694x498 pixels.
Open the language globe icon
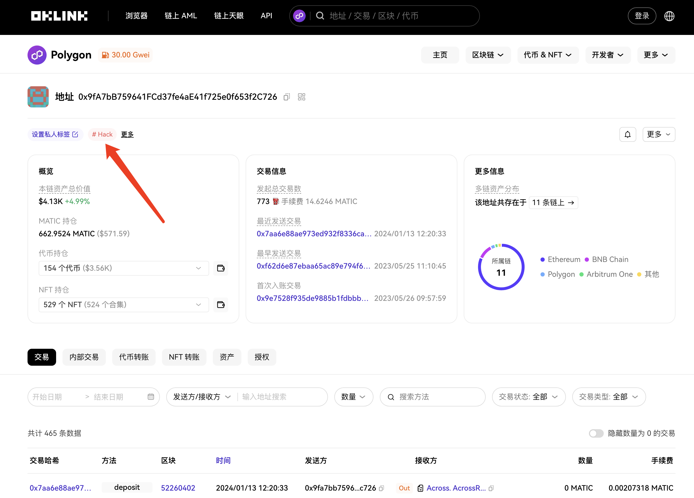click(669, 16)
